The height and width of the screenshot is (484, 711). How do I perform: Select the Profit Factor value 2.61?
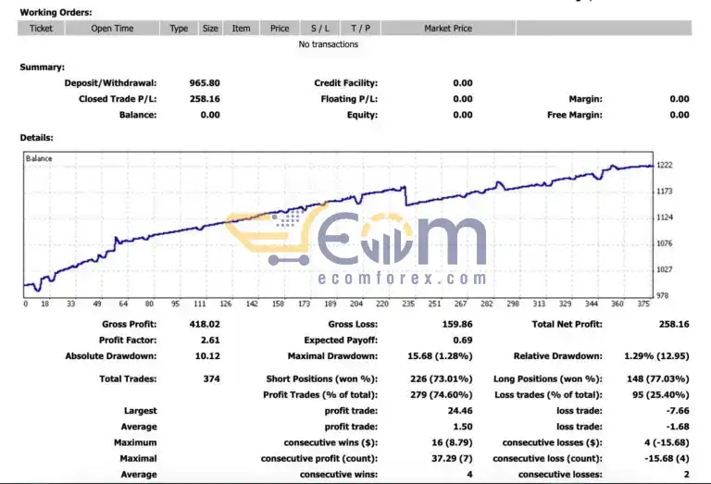pyautogui.click(x=210, y=340)
